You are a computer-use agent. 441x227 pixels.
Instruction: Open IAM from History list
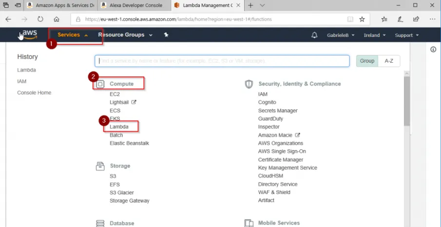(21, 81)
